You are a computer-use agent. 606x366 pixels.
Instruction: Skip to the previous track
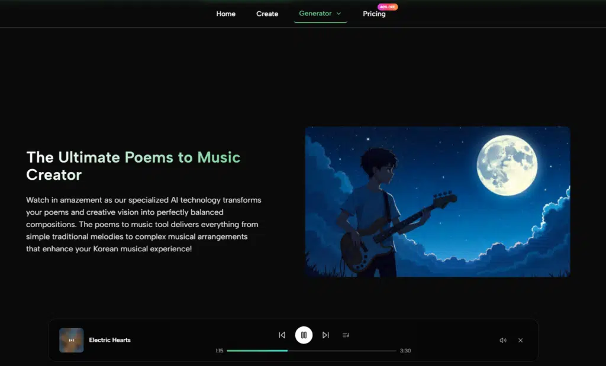[x=282, y=335]
